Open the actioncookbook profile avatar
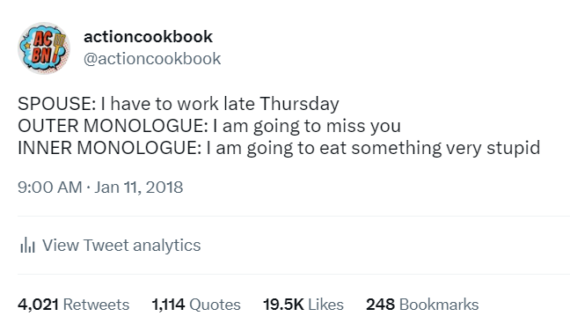The height and width of the screenshot is (331, 570). (44, 48)
